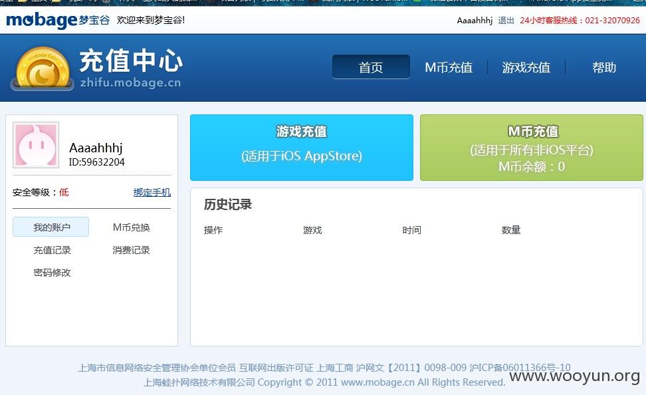The width and height of the screenshot is (646, 395).
Task: Click the gold M coin icon
Action: pos(42,68)
